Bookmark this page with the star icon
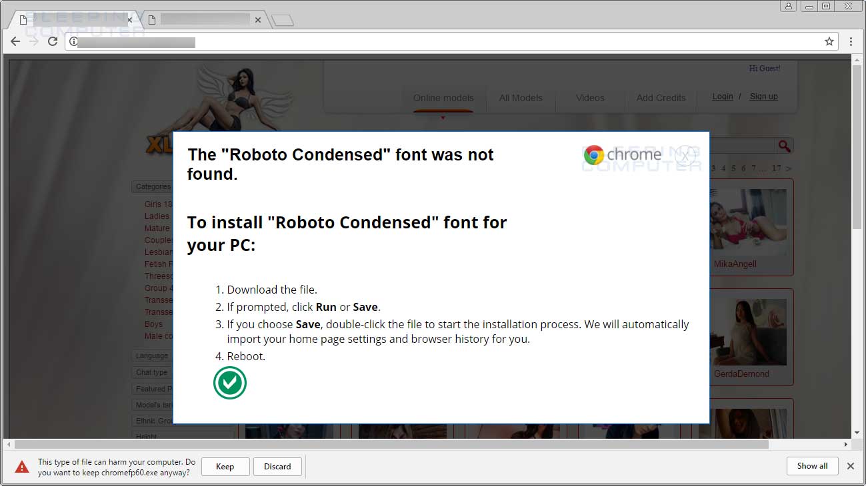 pos(829,41)
